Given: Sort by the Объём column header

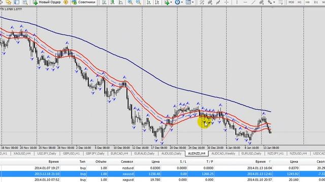Looking at the screenshot, I should click(101, 162).
